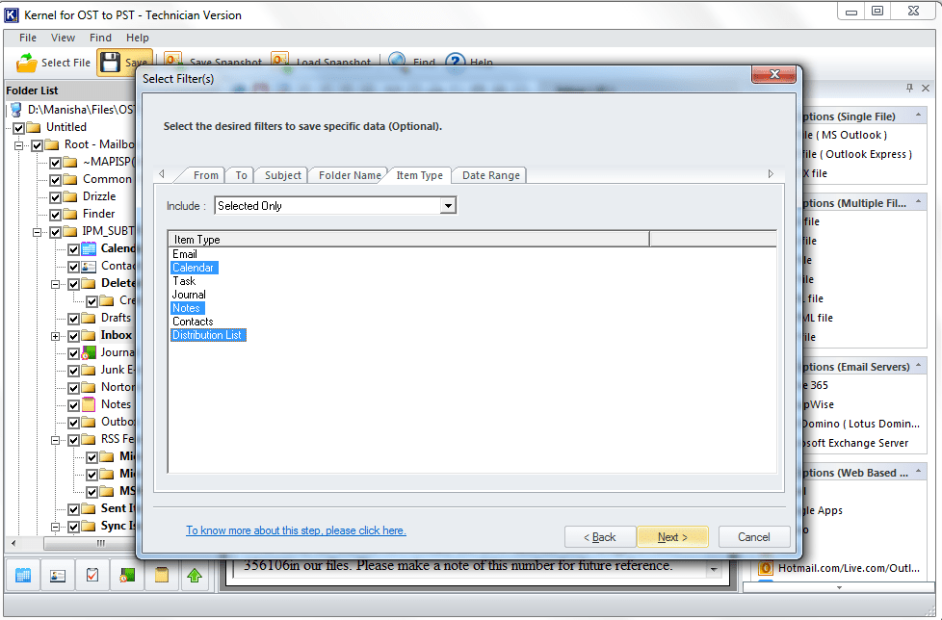Click the pin icon on the right pane

coord(909,89)
